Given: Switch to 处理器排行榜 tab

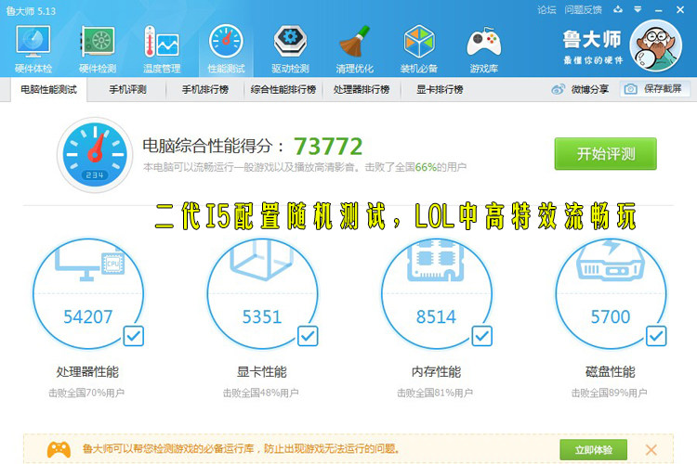Looking at the screenshot, I should pyautogui.click(x=362, y=90).
